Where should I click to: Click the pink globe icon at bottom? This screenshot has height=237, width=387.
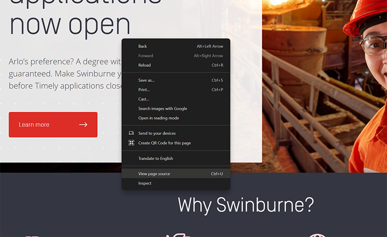click(317, 235)
